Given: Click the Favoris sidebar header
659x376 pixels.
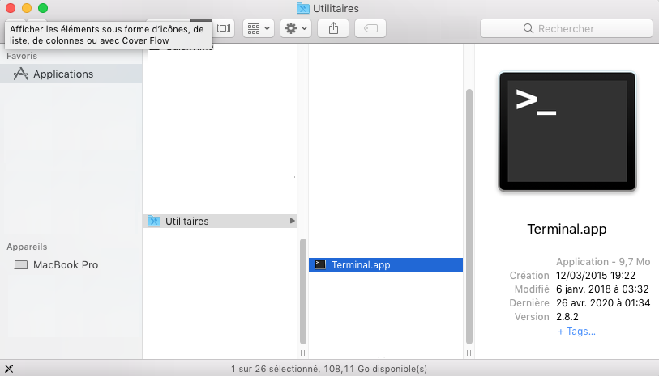Looking at the screenshot, I should 22,56.
